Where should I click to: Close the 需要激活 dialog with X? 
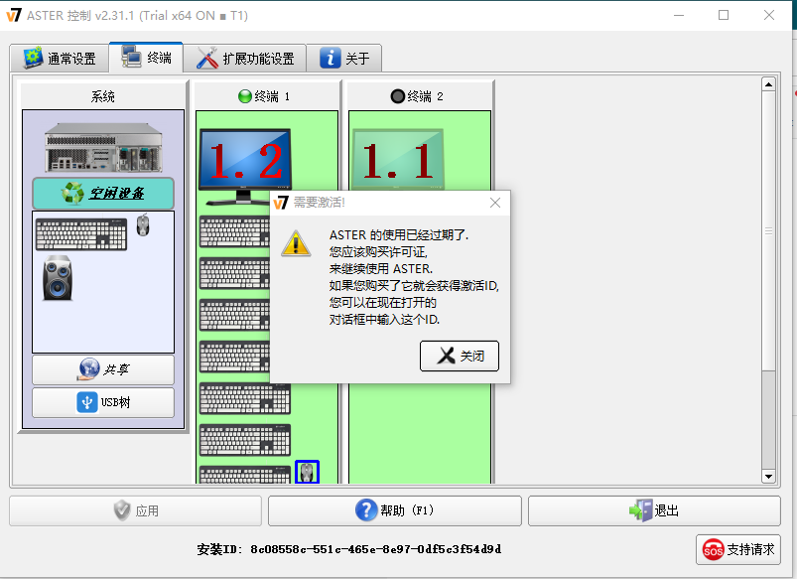[x=495, y=203]
